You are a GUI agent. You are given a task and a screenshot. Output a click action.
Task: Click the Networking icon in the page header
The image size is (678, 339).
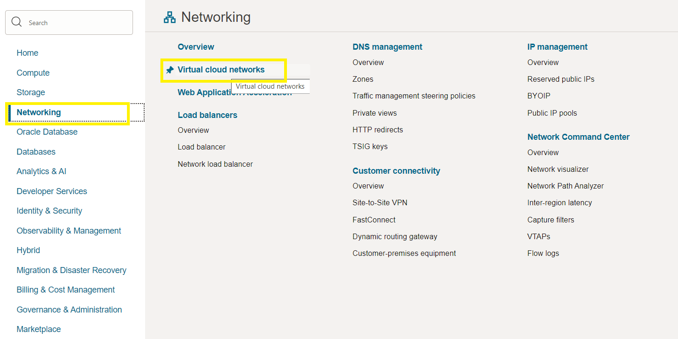pyautogui.click(x=170, y=18)
